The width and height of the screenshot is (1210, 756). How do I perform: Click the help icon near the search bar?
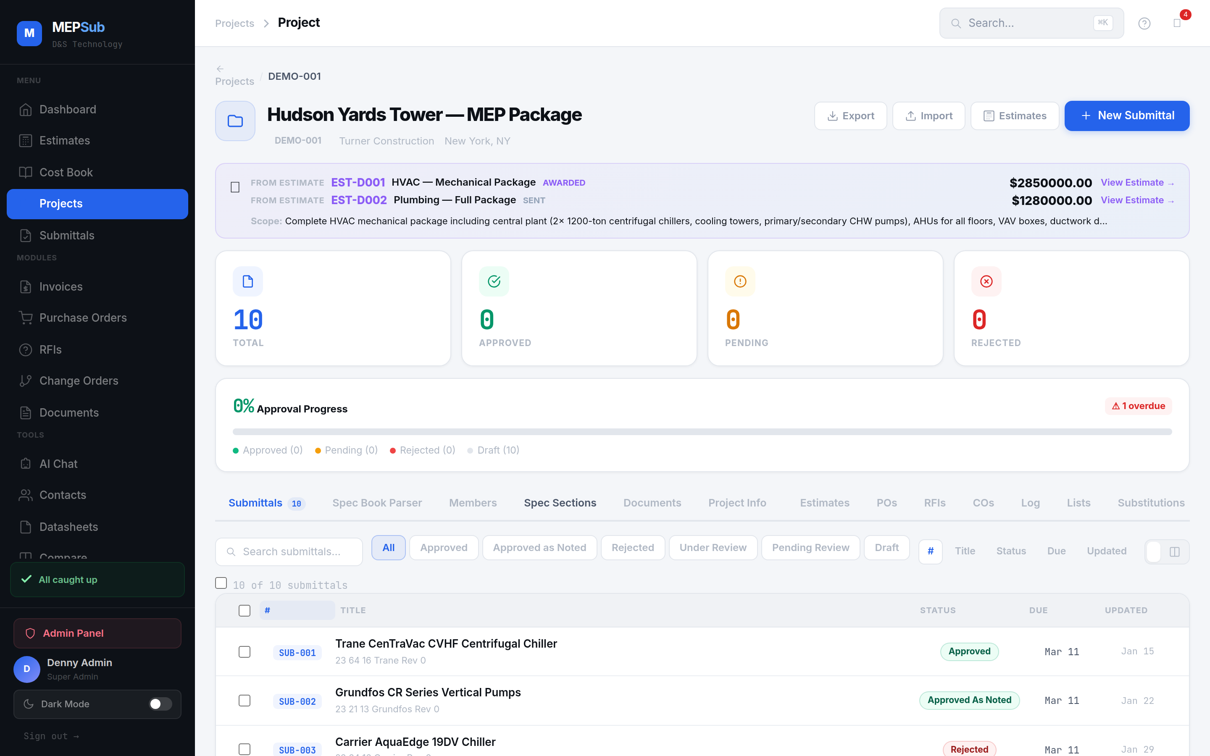(1145, 23)
